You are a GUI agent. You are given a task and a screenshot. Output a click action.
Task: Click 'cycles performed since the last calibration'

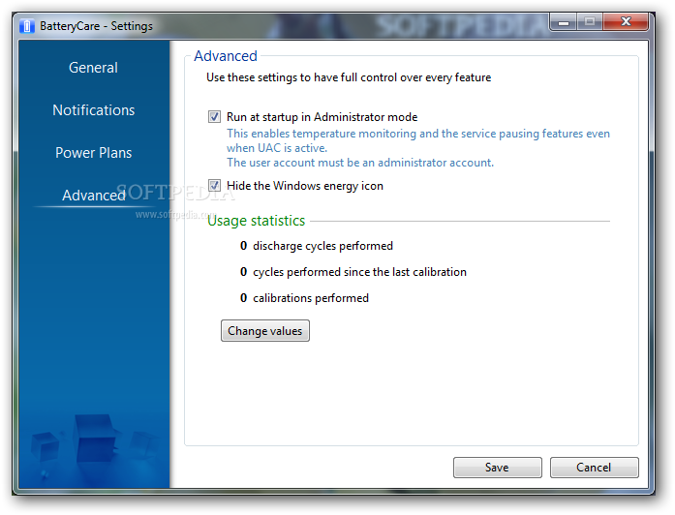(x=360, y=272)
